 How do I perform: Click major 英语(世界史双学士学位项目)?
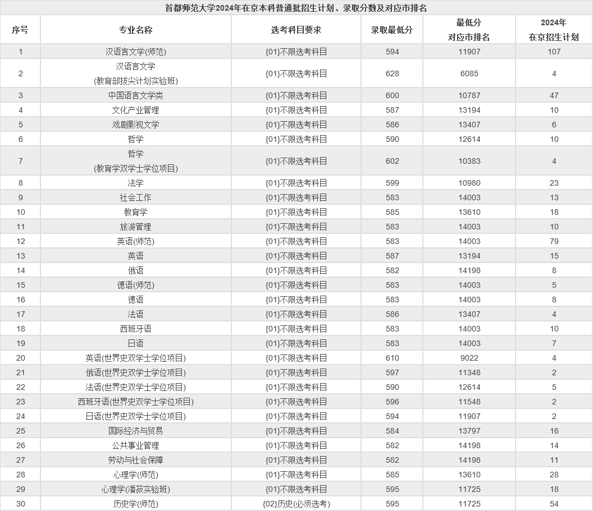136,358
